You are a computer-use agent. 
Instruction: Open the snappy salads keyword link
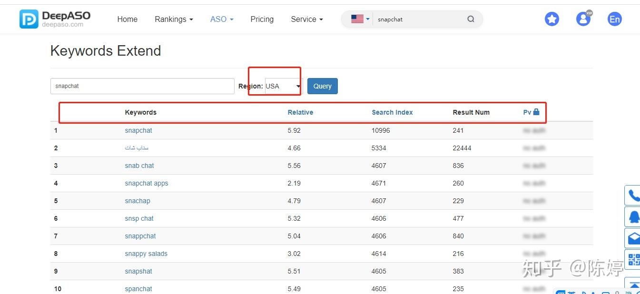pyautogui.click(x=146, y=254)
